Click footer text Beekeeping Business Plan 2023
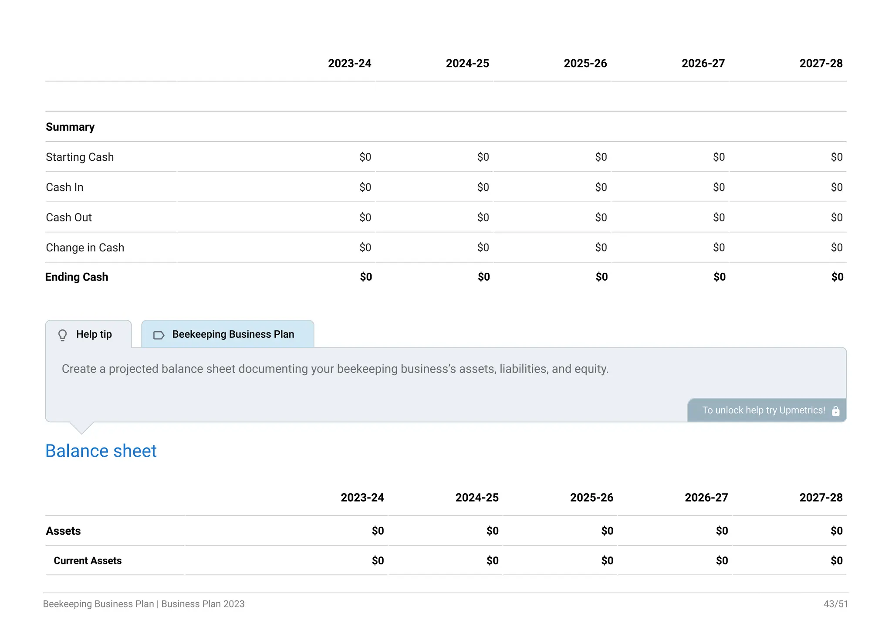 [144, 604]
